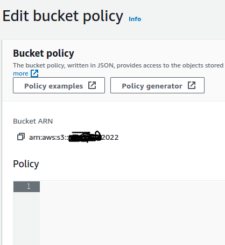Open the Info link beside page title
Screen dimensions: 225x245
click(135, 19)
